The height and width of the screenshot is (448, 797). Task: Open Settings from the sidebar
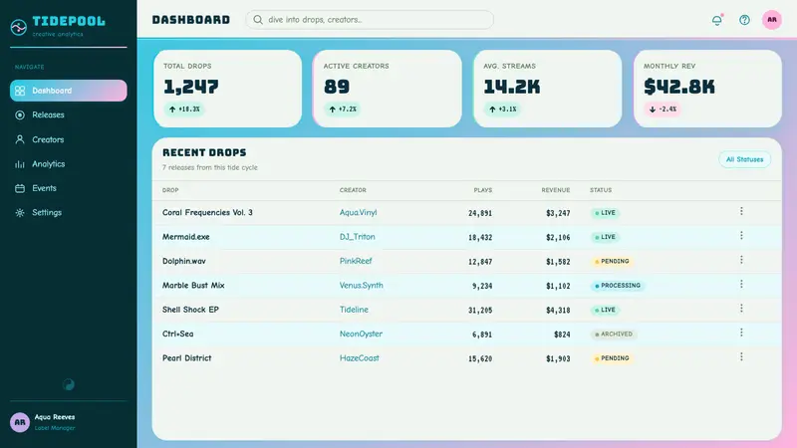(68, 213)
